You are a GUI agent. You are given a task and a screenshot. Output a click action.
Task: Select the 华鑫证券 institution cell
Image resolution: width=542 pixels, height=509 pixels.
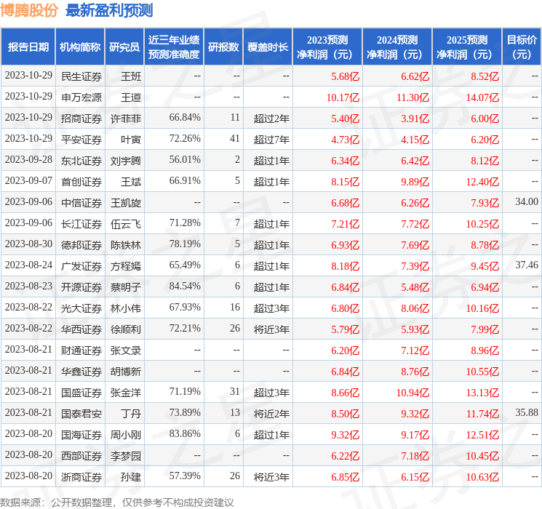(81, 372)
